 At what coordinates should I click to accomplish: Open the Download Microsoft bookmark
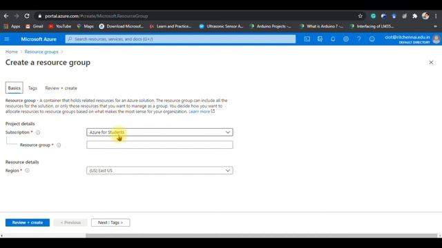pyautogui.click(x=122, y=26)
